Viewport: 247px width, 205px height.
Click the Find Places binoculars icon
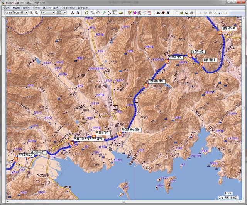(x=158, y=13)
